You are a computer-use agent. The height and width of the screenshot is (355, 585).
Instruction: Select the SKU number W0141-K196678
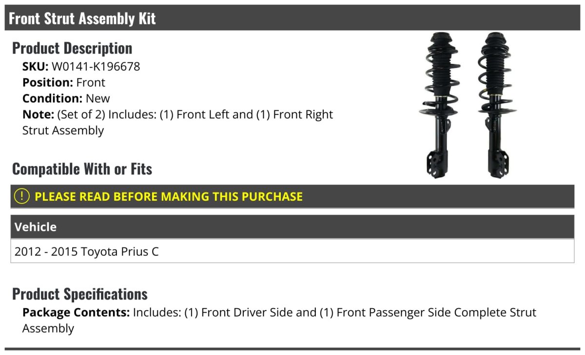point(96,66)
